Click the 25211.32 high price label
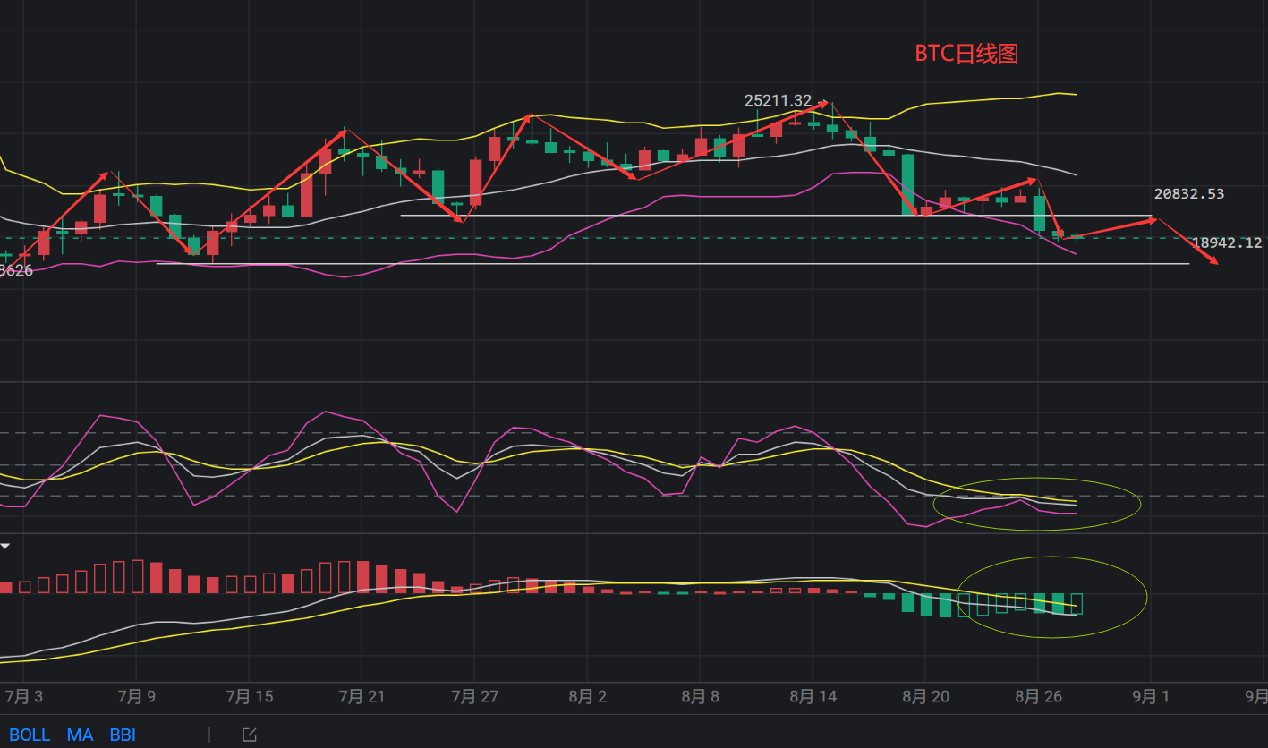This screenshot has width=1268, height=748. [778, 101]
